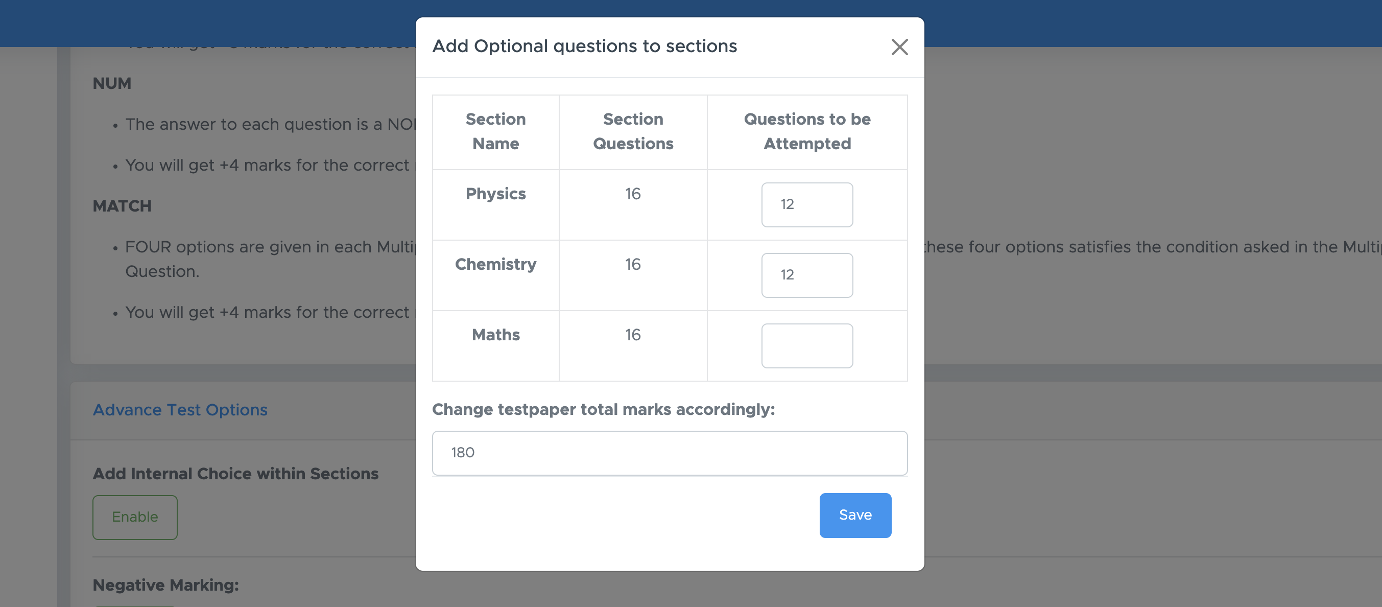Screen dimensions: 1382x607
Task: Click the Maths section questions count
Action: pos(632,335)
